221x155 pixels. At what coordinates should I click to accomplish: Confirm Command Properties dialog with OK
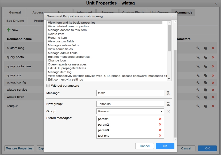pyautogui.click(x=165, y=146)
